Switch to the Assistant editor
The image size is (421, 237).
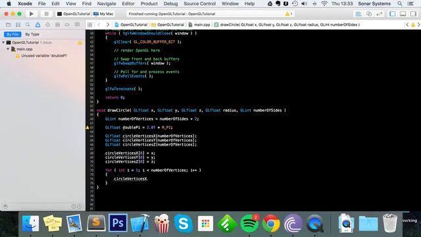pyautogui.click(x=369, y=14)
